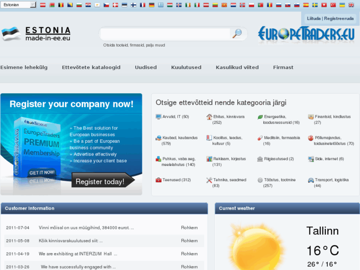Image resolution: width=360 pixels, height=270 pixels.
Task: Open Kasulikud viited menu item
Action: (237, 67)
